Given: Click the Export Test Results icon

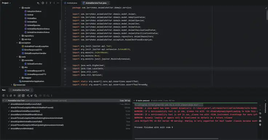Looking at the screenshot, I should coord(32,96).
